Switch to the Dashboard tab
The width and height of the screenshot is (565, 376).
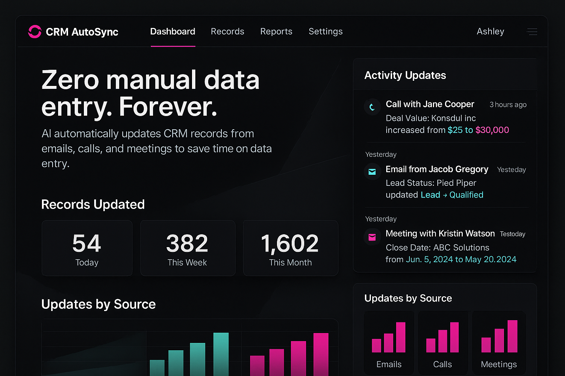(x=173, y=32)
